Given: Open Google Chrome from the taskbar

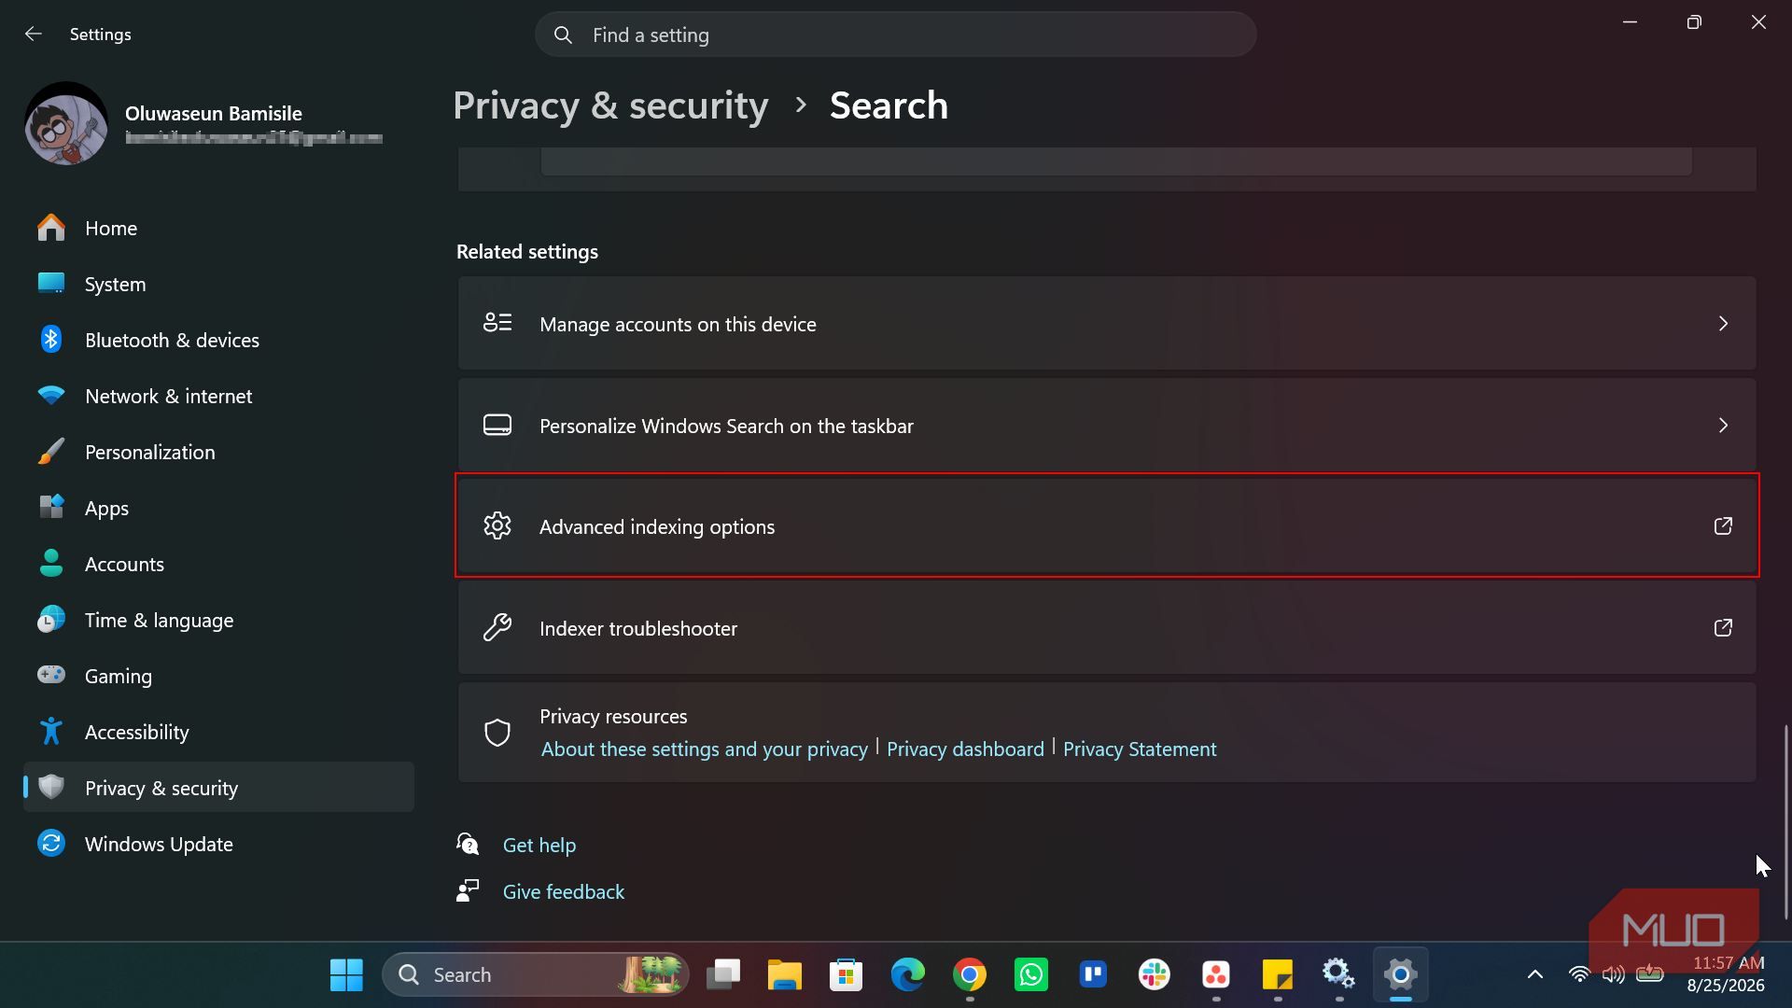Looking at the screenshot, I should [970, 975].
